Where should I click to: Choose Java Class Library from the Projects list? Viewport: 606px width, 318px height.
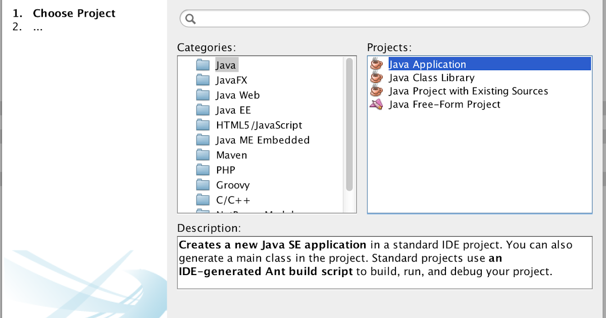coord(431,77)
